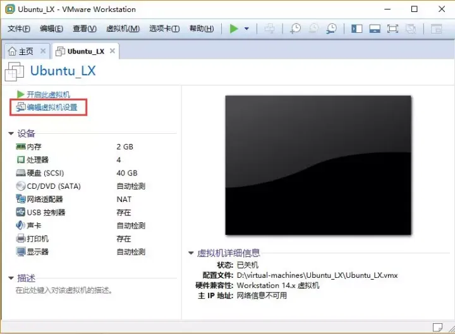Viewport: 455px width, 334px height.
Task: Select the 硬盘 (SCSI) device label
Action: click(x=45, y=173)
